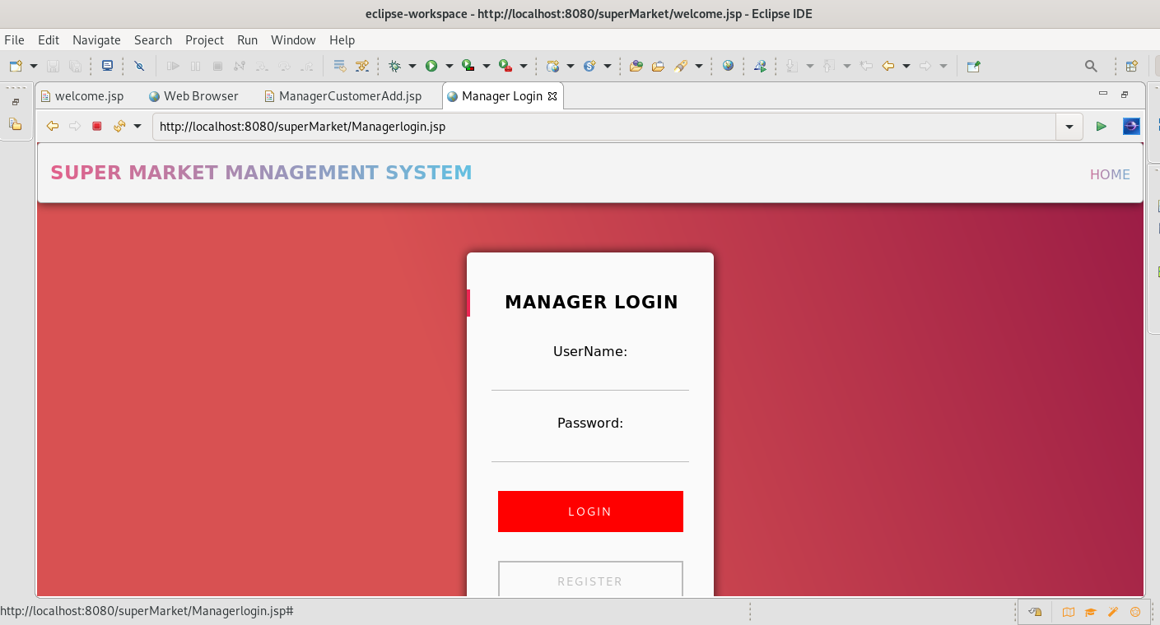The width and height of the screenshot is (1160, 625).
Task: Click the browser Back arrow icon
Action: pos(52,126)
